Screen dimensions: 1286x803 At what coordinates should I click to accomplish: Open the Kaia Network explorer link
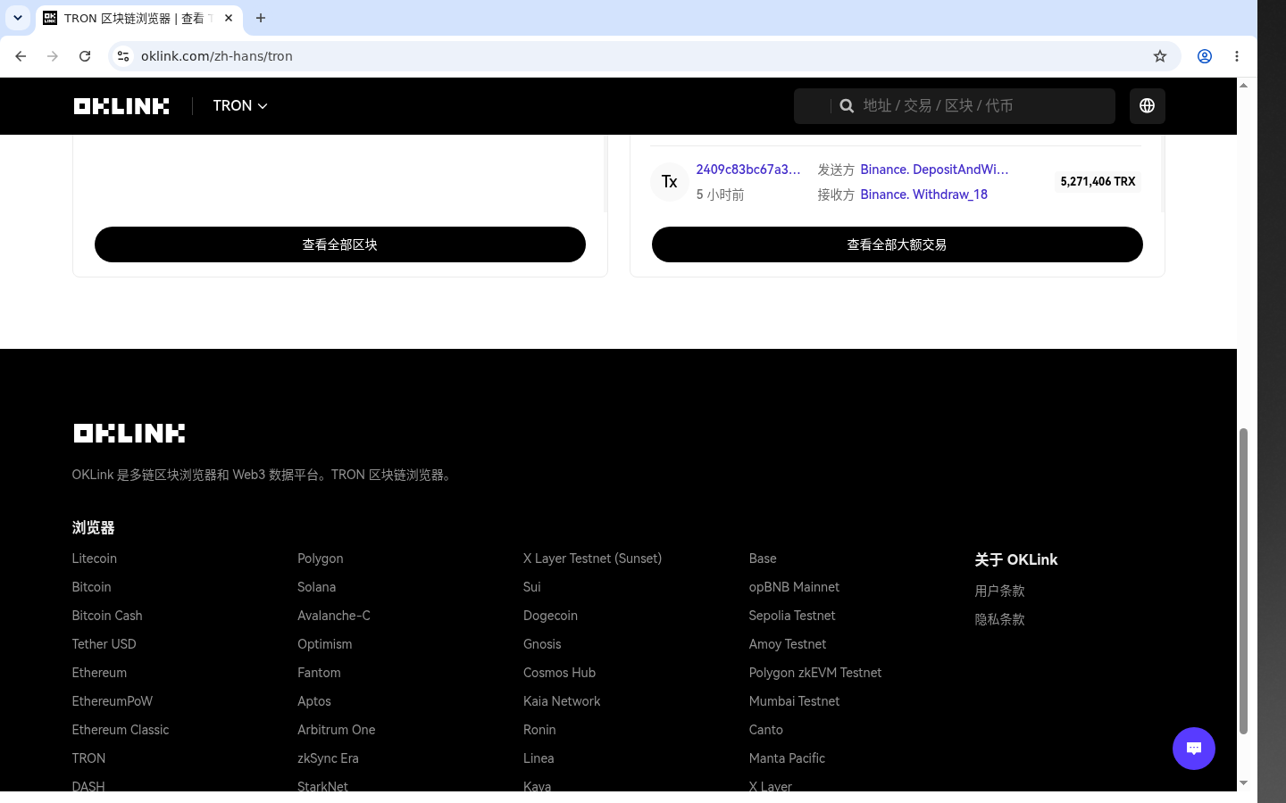(562, 701)
